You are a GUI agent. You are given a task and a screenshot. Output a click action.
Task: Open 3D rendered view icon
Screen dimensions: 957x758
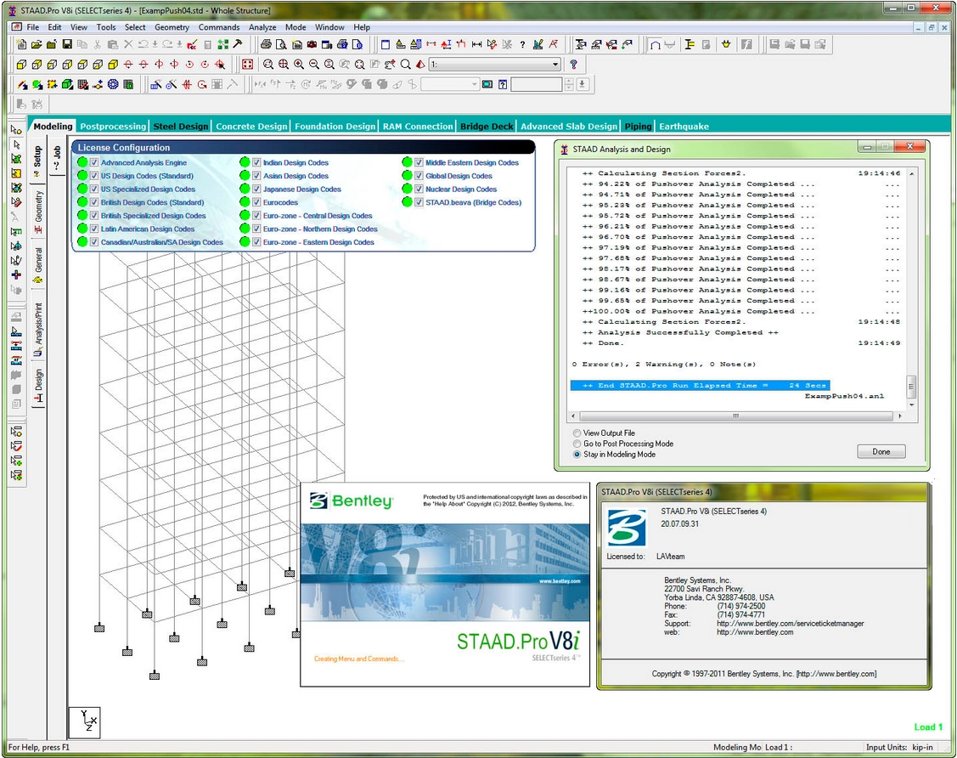click(x=420, y=64)
